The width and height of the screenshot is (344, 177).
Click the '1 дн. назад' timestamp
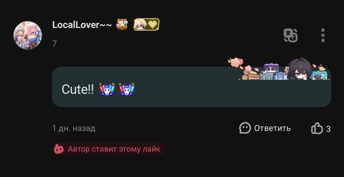(74, 128)
